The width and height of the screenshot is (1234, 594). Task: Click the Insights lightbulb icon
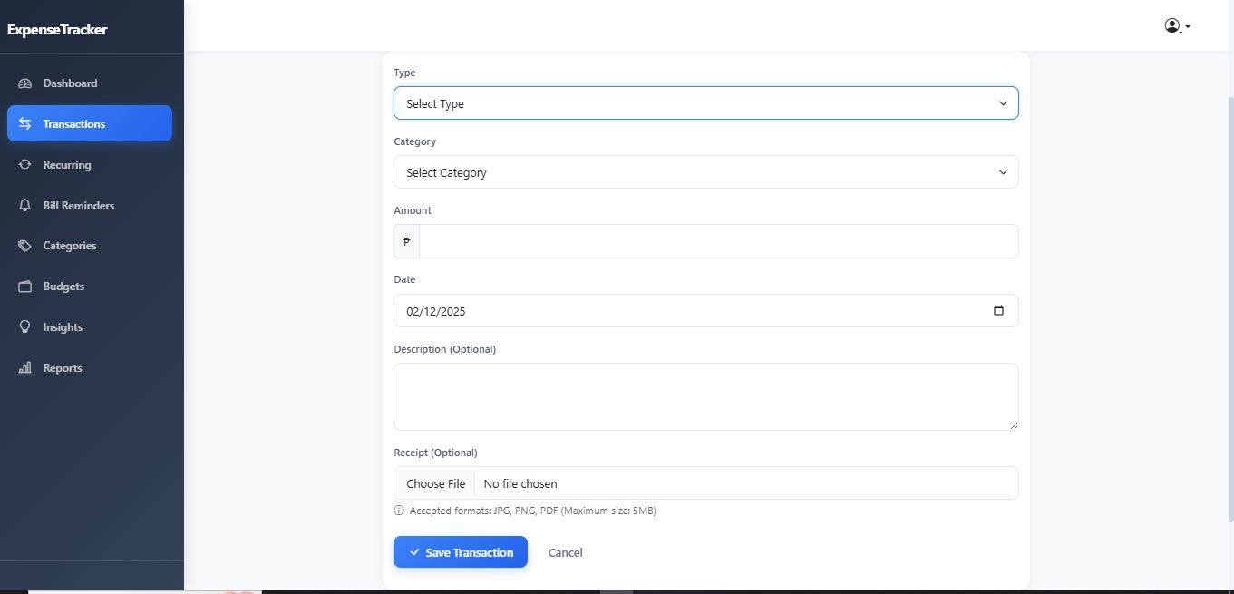(24, 327)
